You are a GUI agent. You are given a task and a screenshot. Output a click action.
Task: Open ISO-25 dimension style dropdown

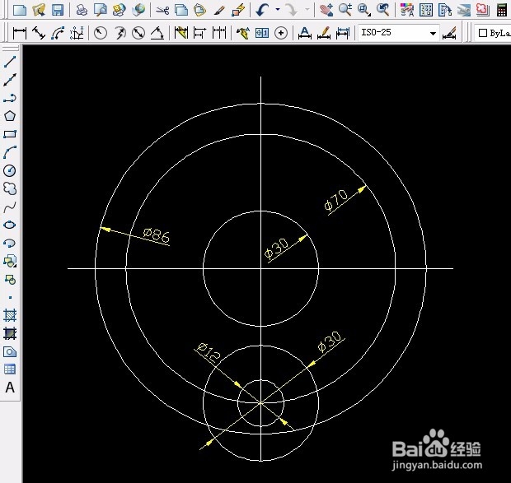click(399, 33)
